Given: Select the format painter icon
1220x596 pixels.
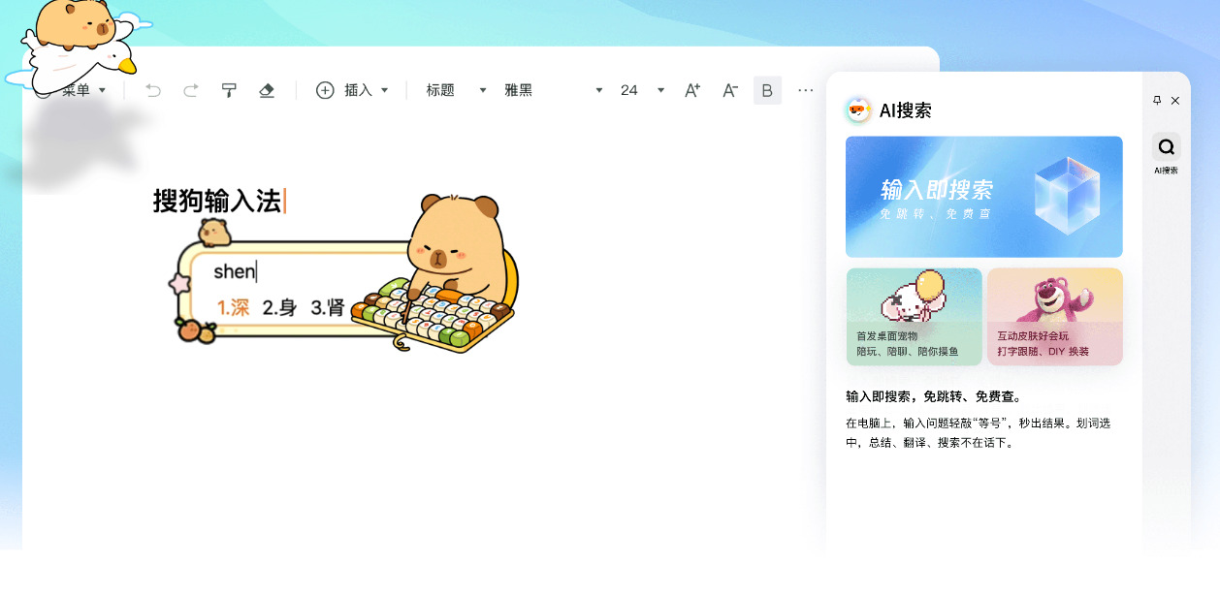Looking at the screenshot, I should (229, 90).
